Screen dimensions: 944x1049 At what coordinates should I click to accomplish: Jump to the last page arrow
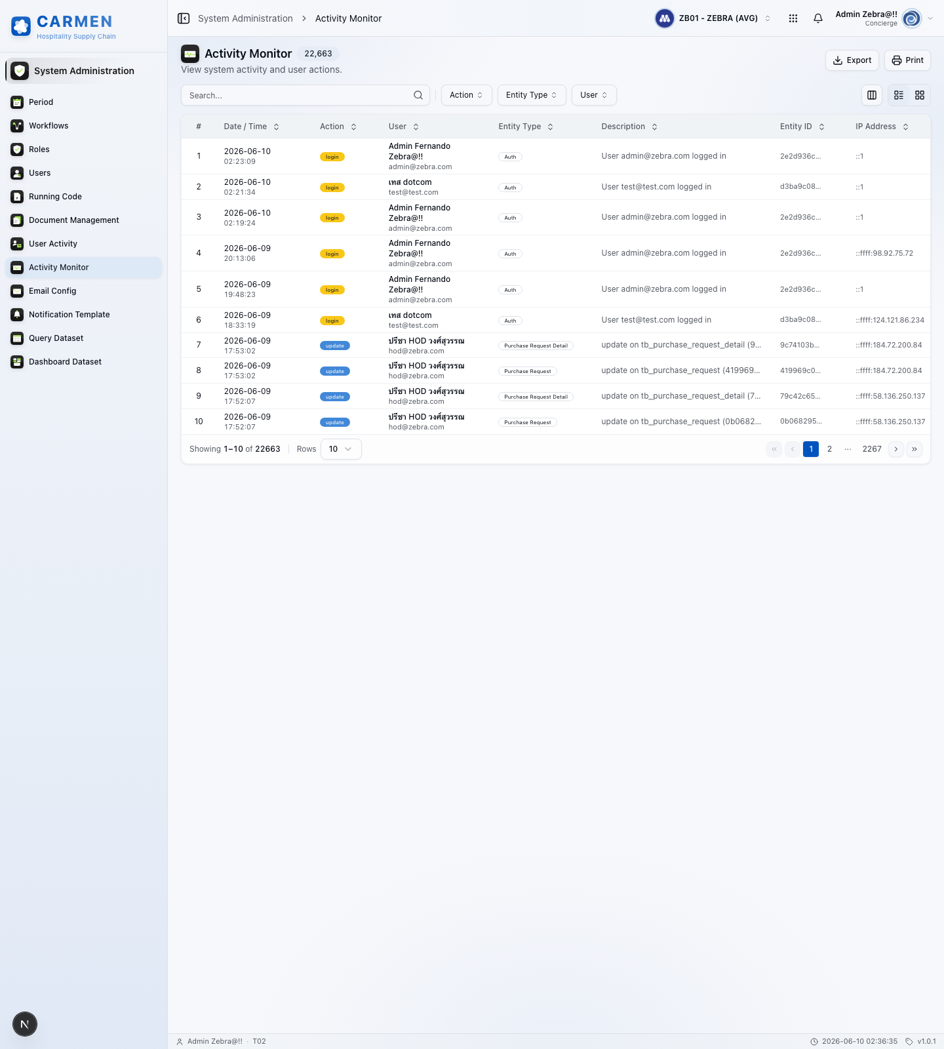click(x=914, y=449)
